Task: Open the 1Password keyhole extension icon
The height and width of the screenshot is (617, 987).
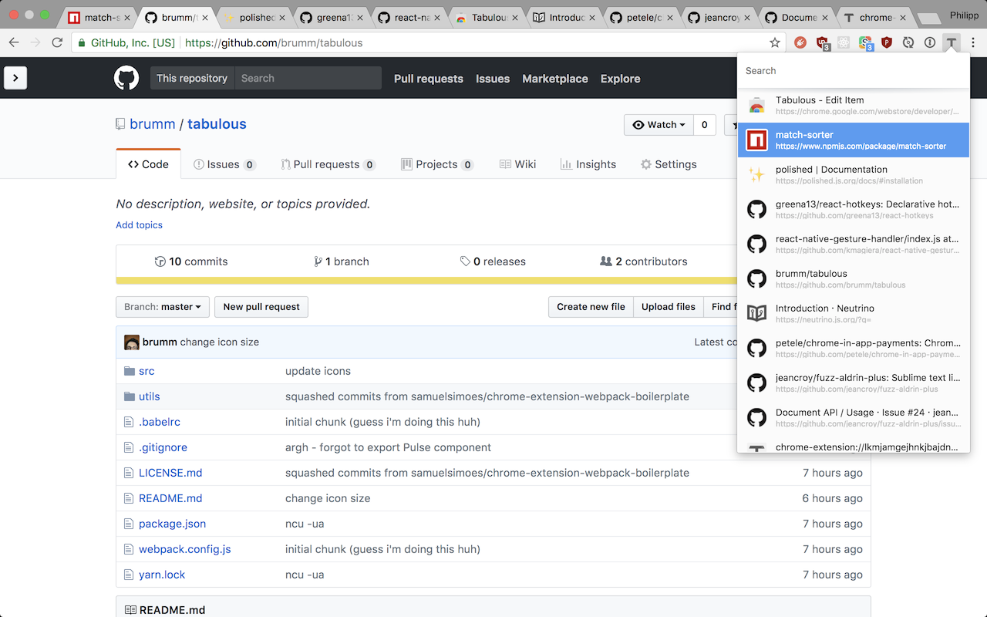Action: pos(930,43)
